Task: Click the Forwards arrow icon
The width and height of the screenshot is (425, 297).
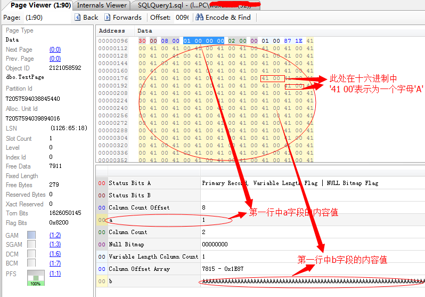Action: (x=108, y=18)
